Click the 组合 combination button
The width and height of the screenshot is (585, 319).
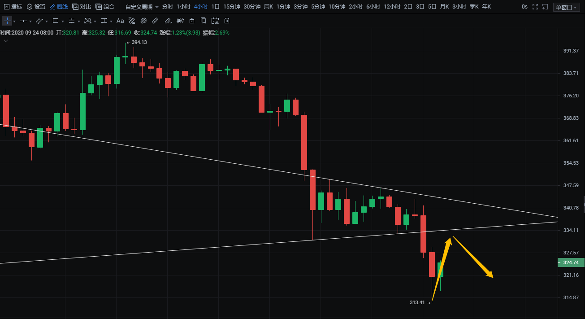pyautogui.click(x=105, y=7)
